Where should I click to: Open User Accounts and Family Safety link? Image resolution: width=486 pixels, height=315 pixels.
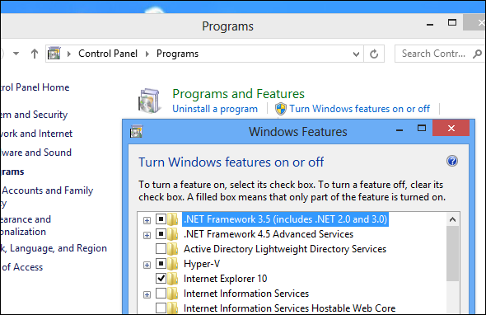pos(47,196)
